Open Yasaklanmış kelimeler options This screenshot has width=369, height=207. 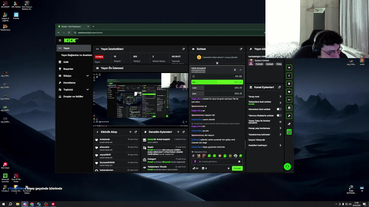[x=280, y=135]
